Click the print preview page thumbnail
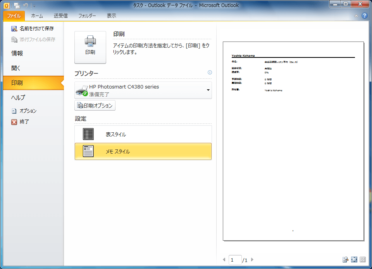The height and width of the screenshot is (269, 372). 293,141
